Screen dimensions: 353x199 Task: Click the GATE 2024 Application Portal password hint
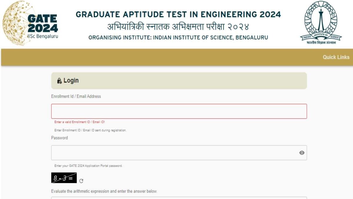(88, 166)
